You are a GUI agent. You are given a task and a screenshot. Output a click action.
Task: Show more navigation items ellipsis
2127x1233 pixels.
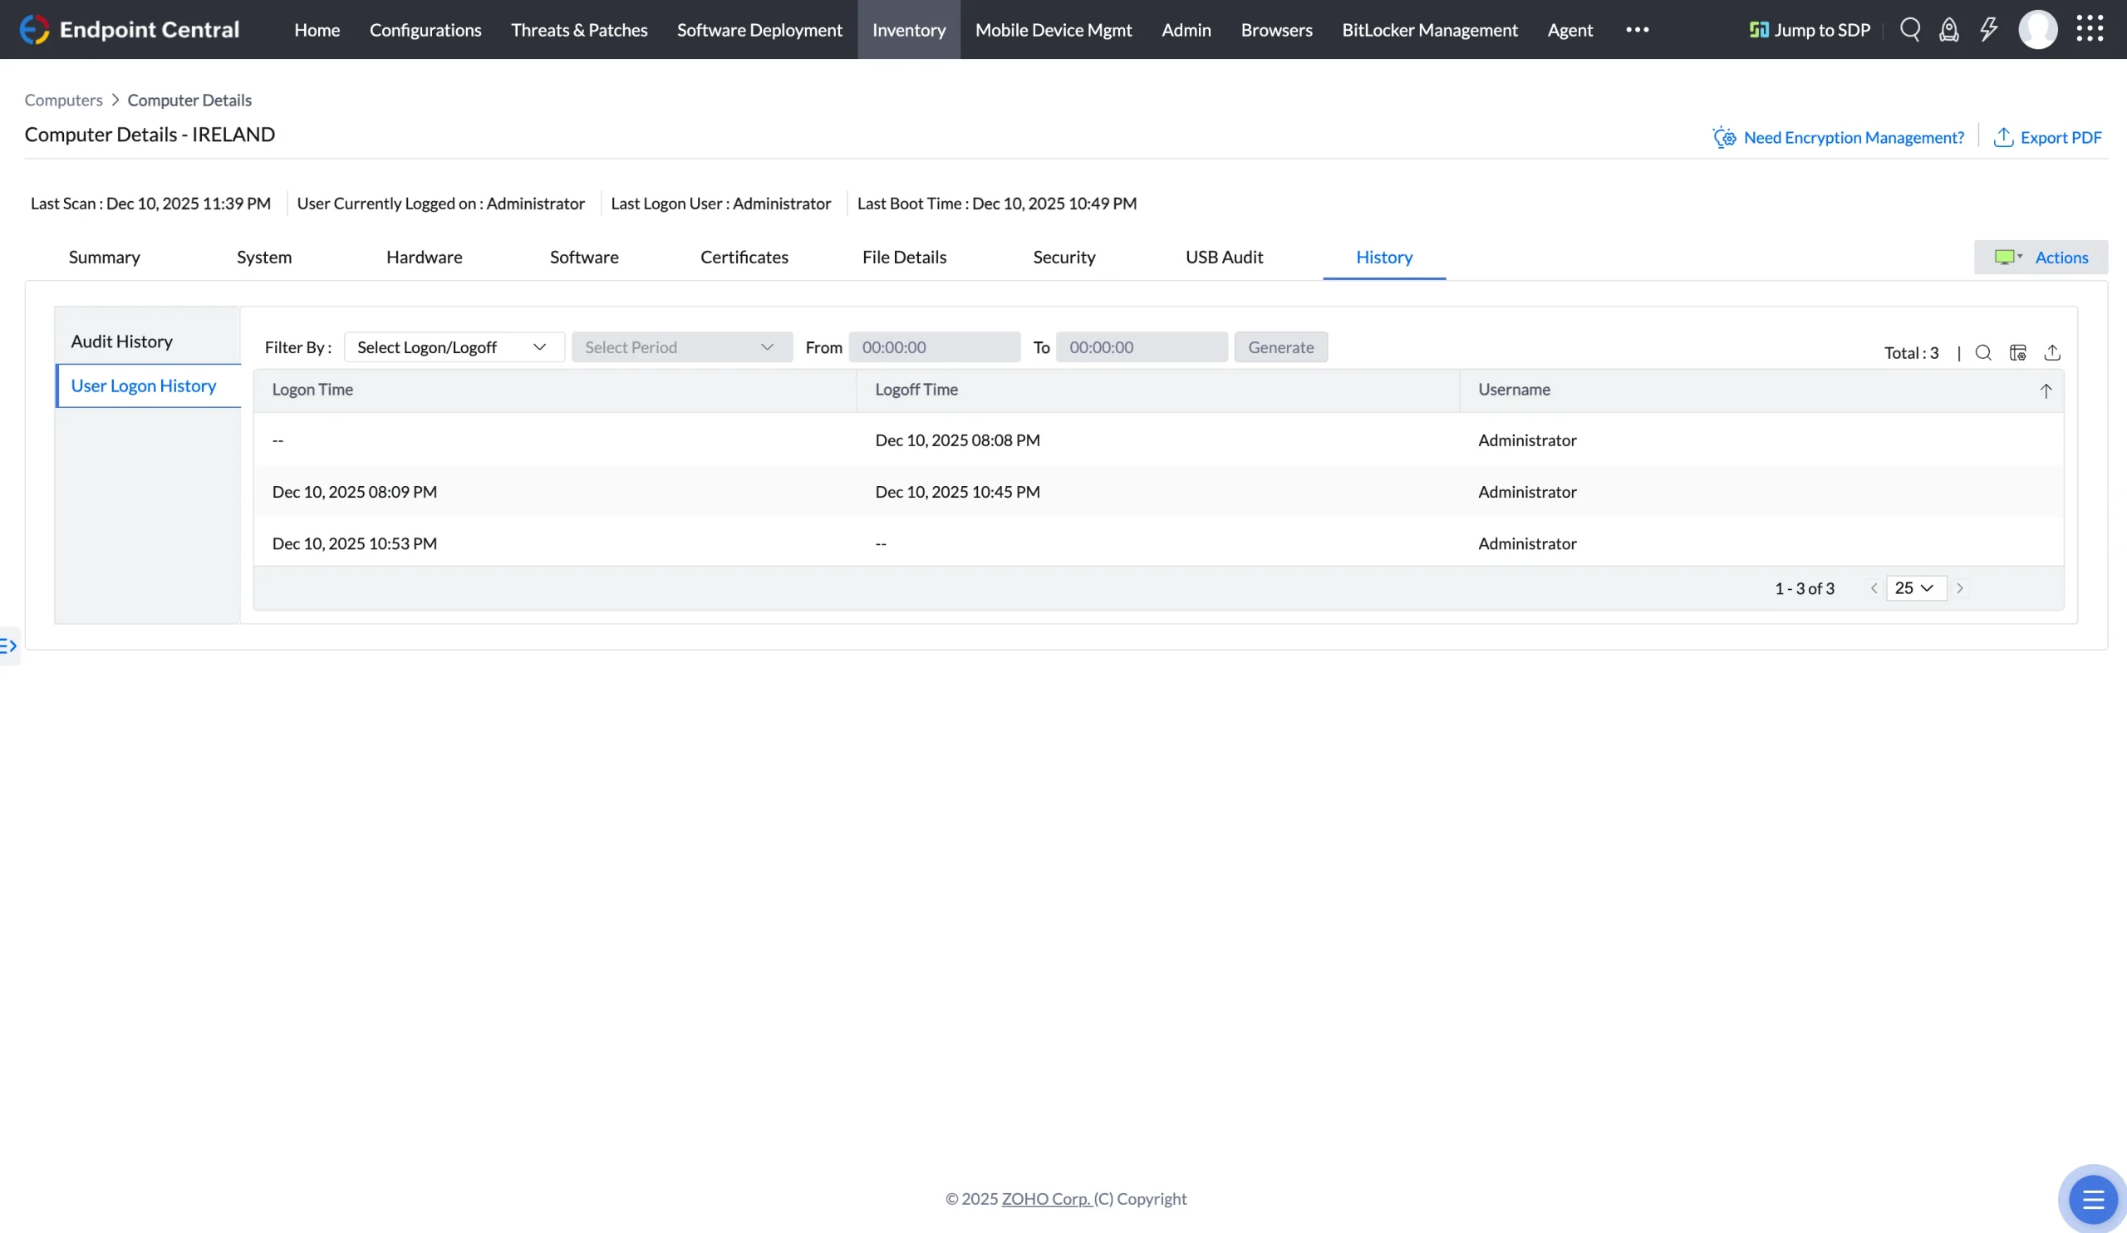tap(1638, 30)
